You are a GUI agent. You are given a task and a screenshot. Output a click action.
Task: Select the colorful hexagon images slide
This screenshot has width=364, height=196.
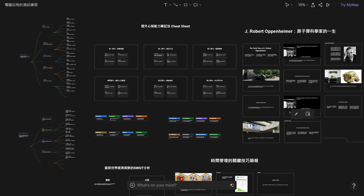[194, 184]
